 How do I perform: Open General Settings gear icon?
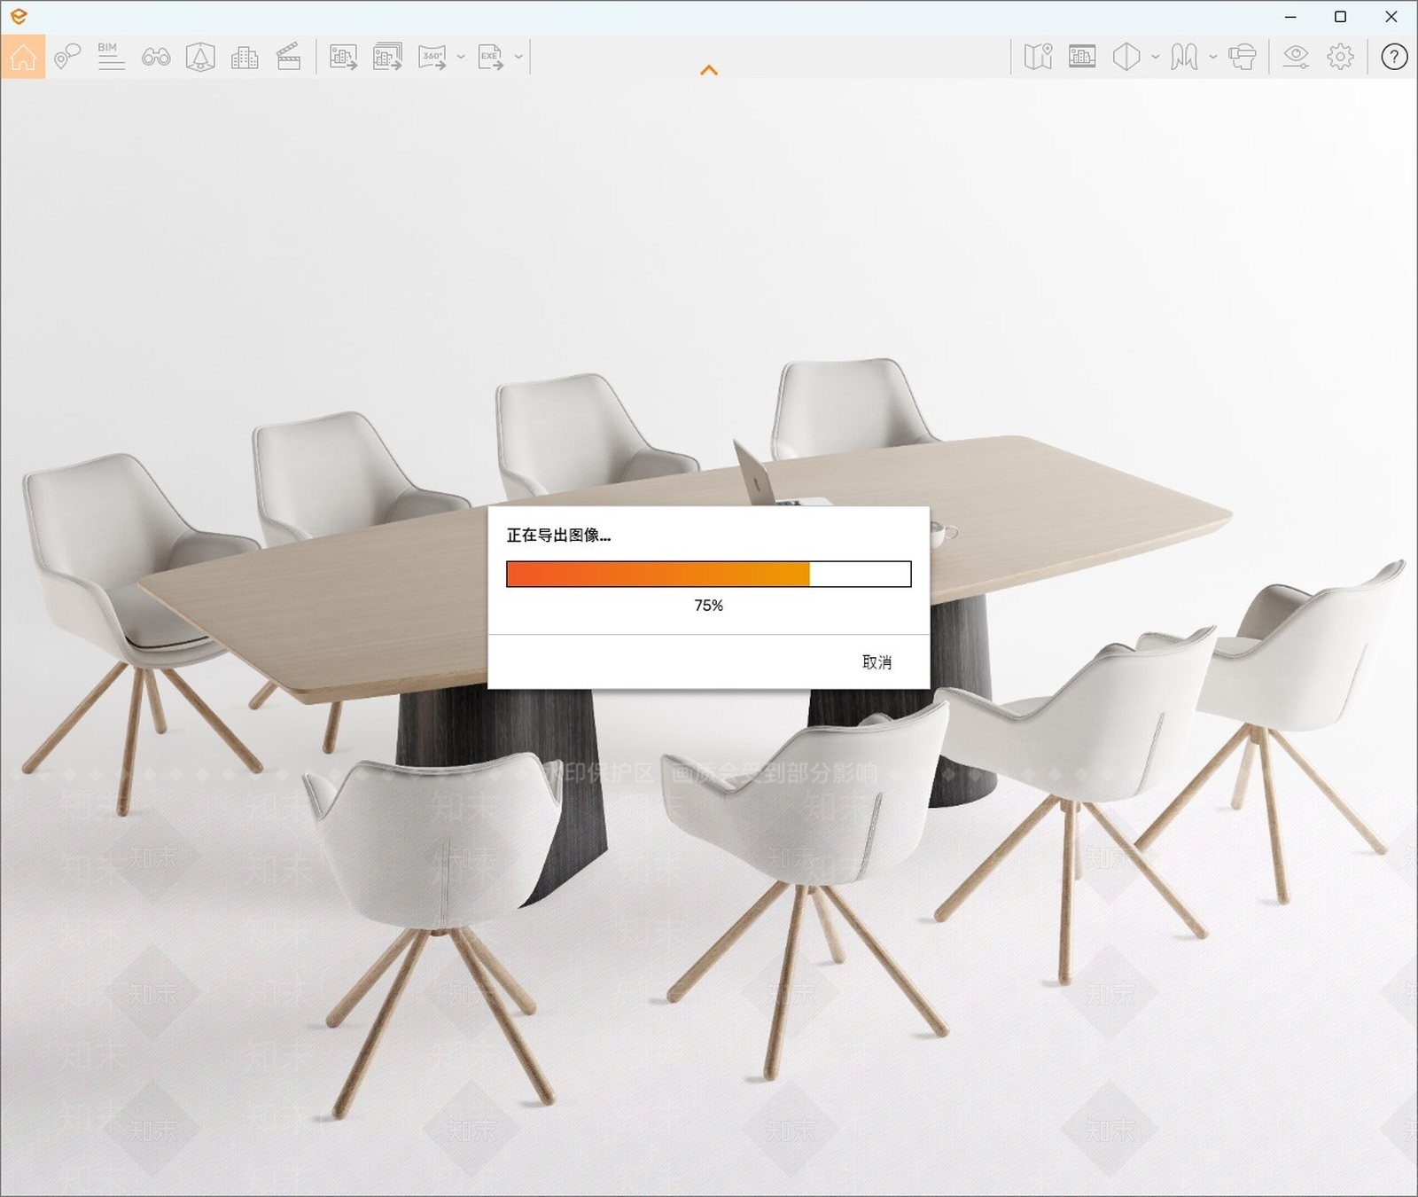tap(1340, 57)
